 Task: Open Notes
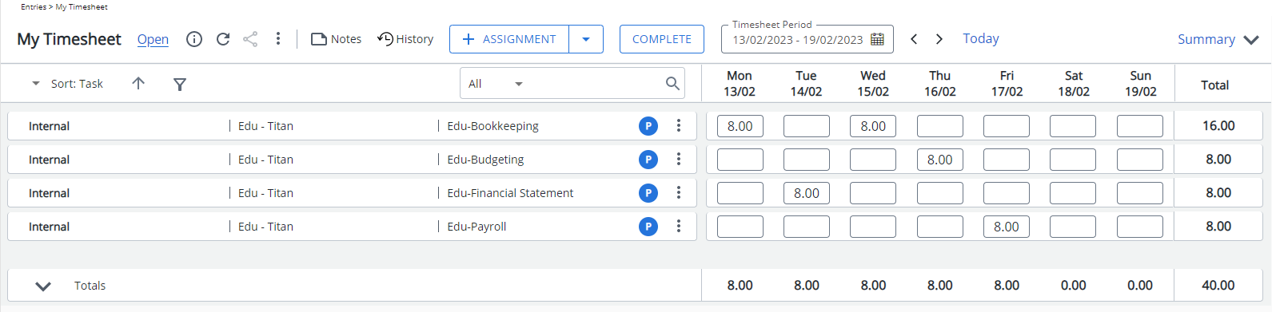coord(336,39)
